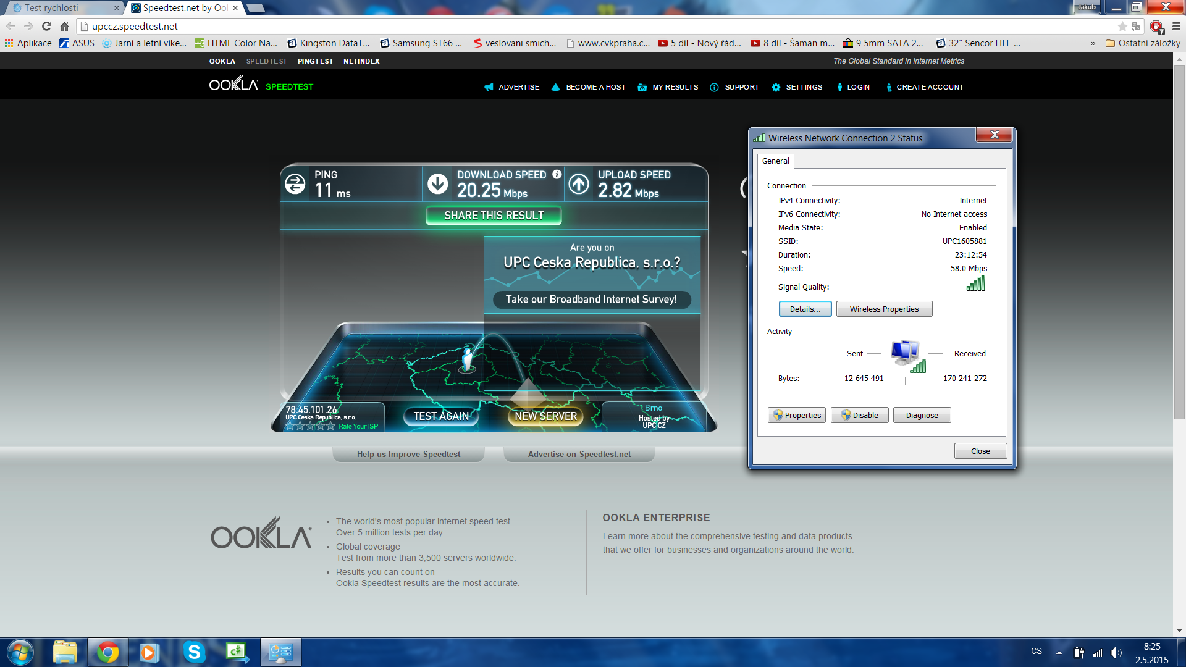Open the Chrome home page icon
This screenshot has height=667, width=1186.
point(64,26)
